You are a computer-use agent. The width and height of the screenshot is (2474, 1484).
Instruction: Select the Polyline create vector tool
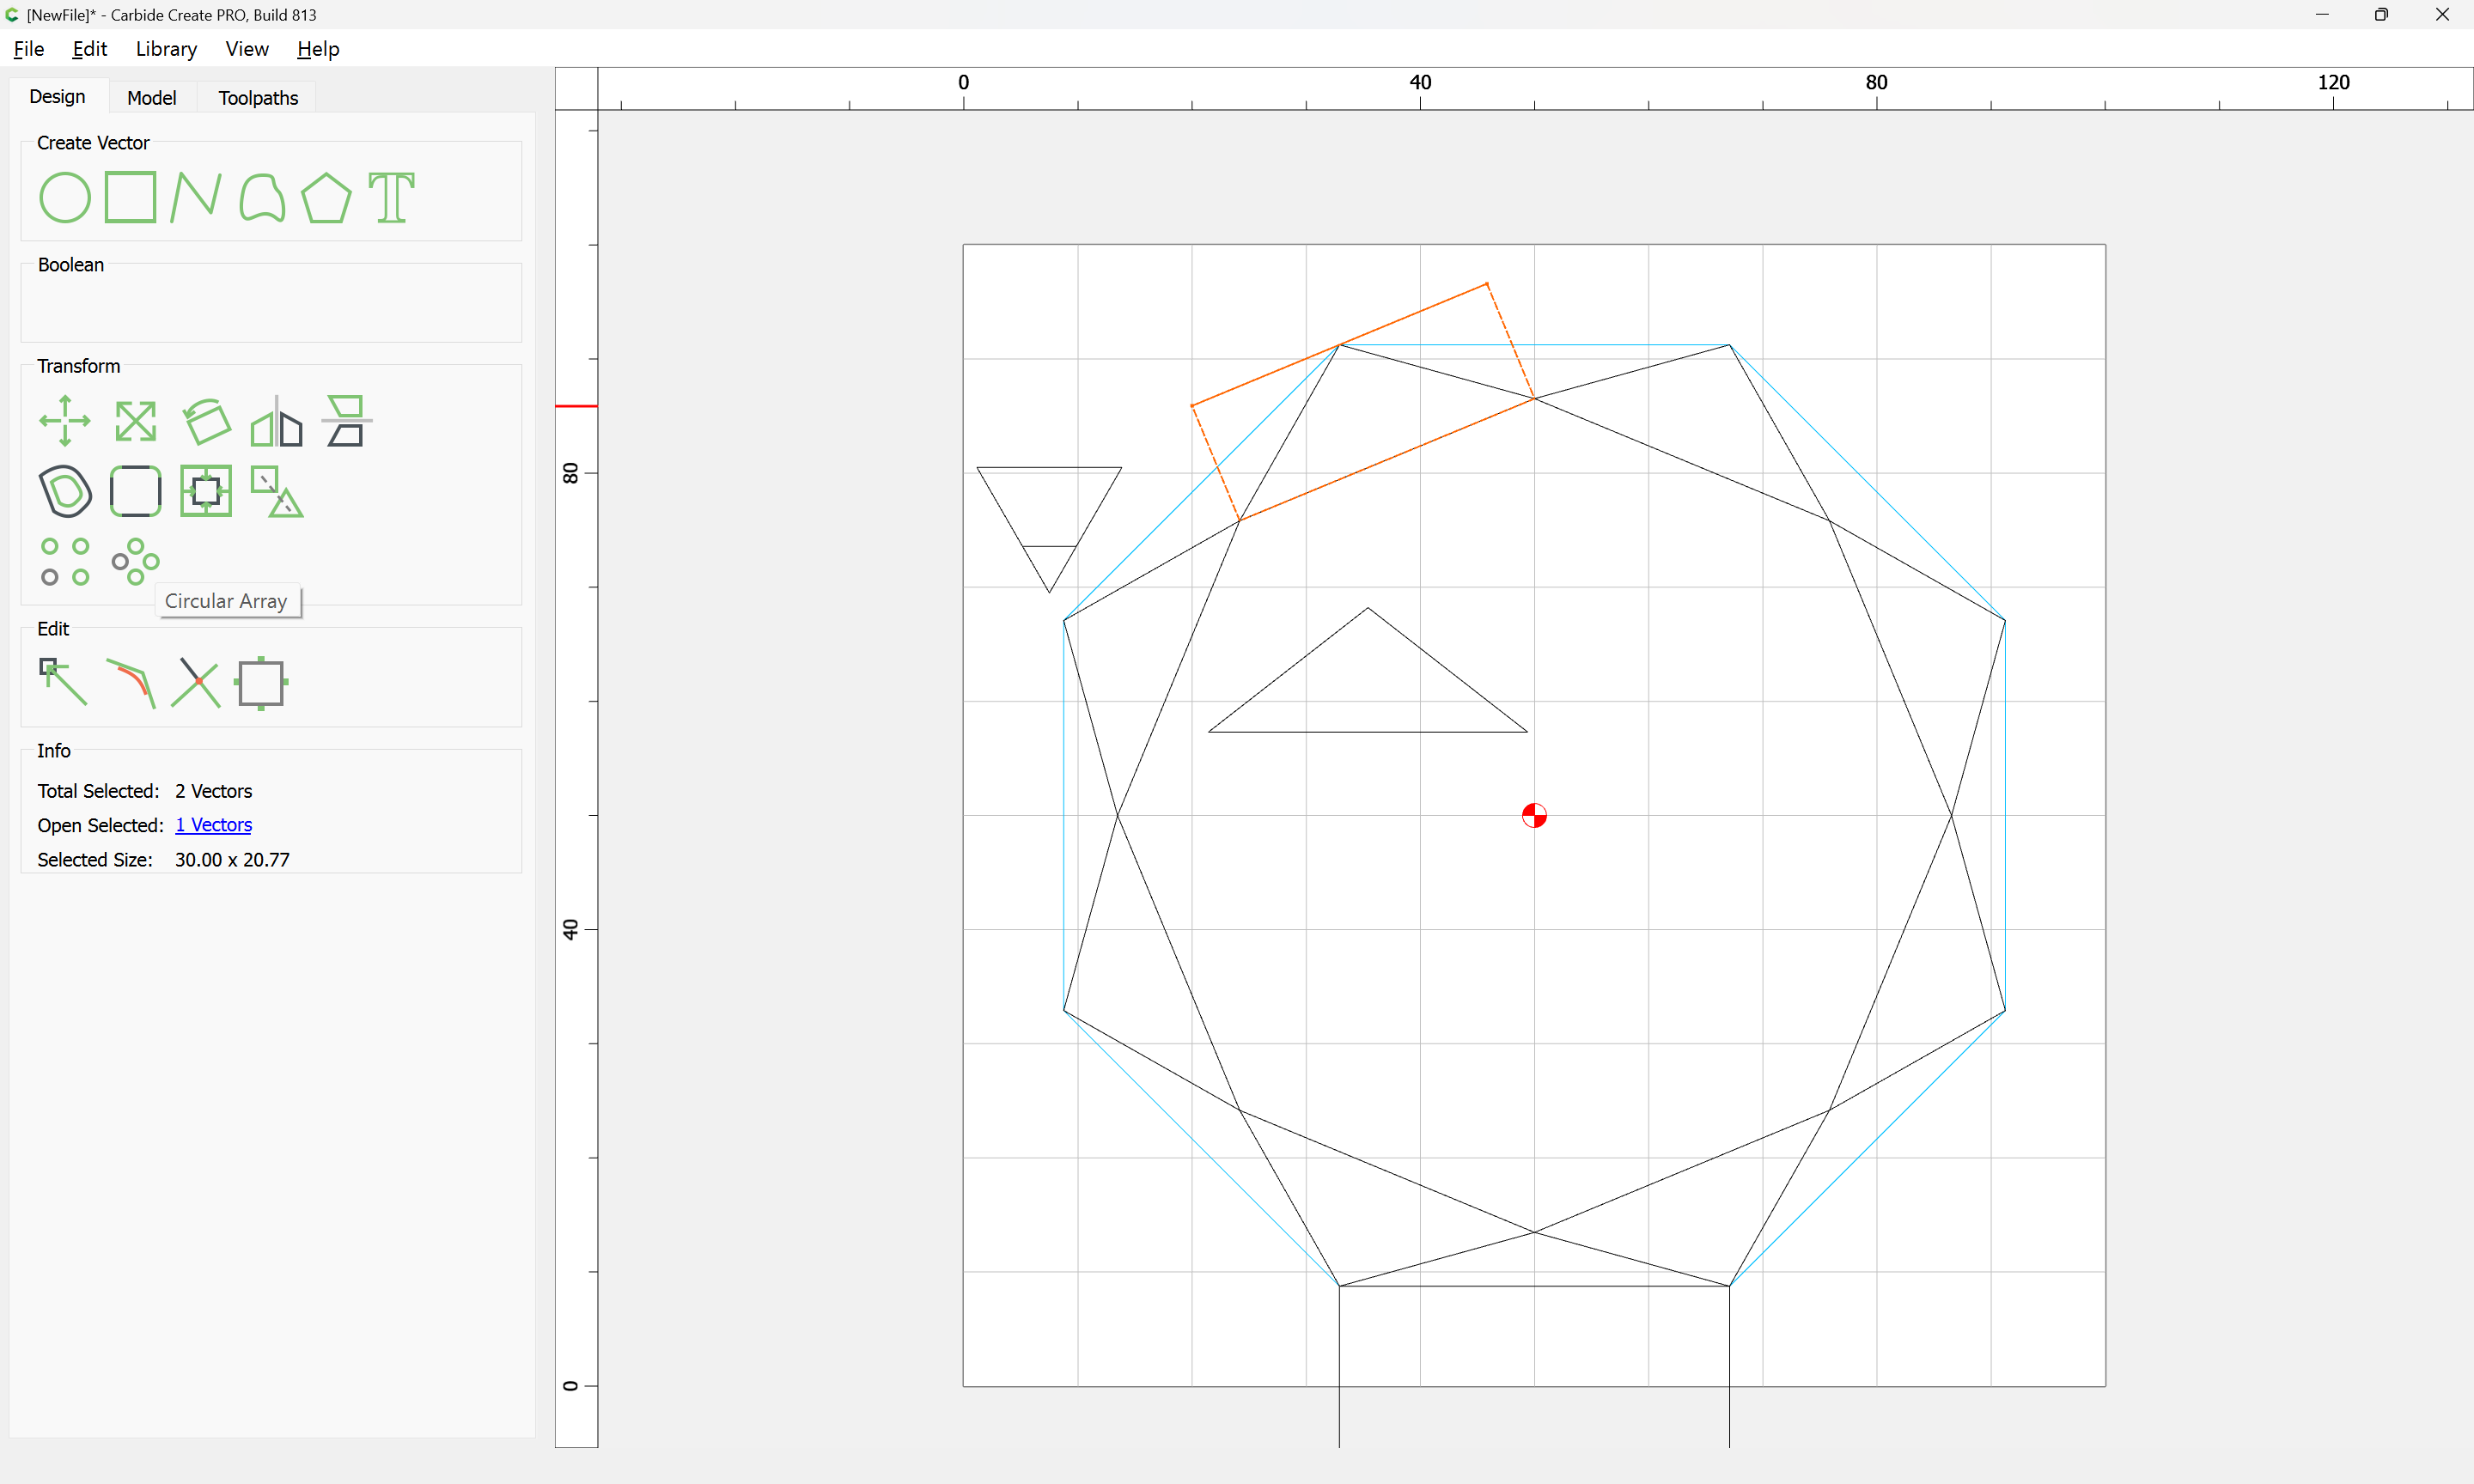click(x=196, y=197)
